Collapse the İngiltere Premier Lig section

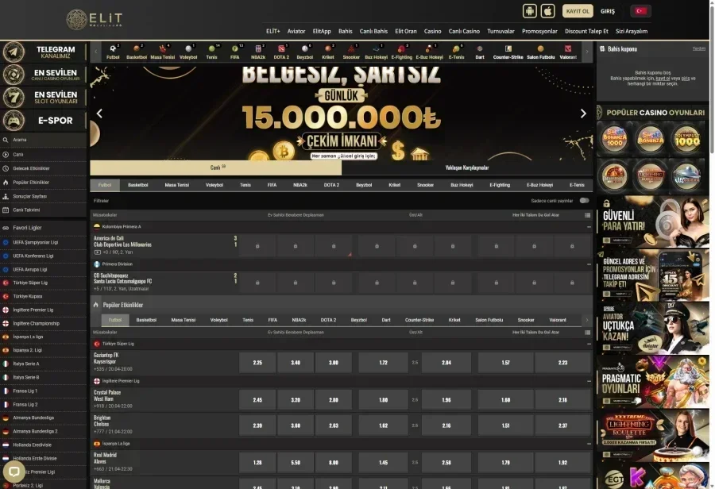[589, 381]
